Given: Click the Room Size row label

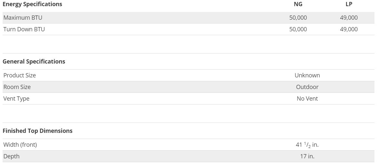Looking at the screenshot, I should tap(17, 87).
